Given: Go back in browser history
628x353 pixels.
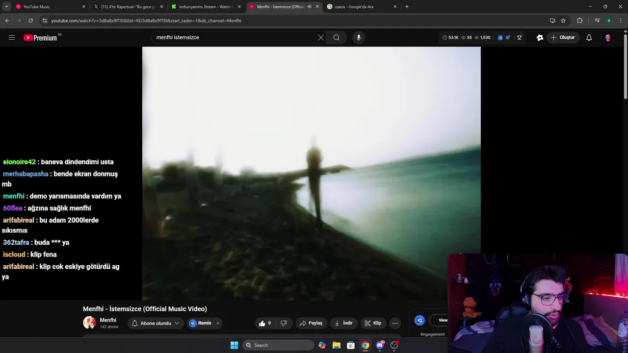Looking at the screenshot, I should (x=7, y=21).
